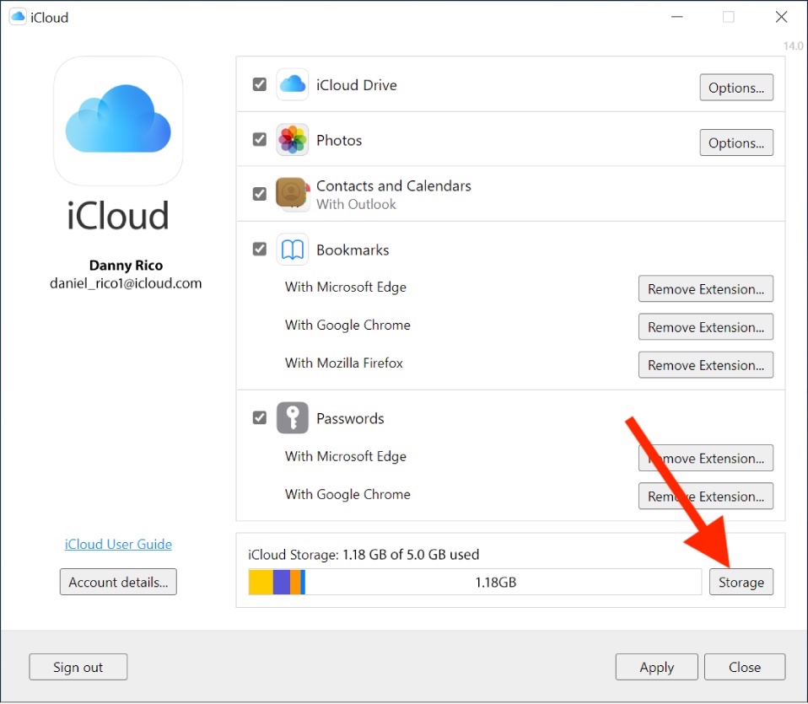This screenshot has width=808, height=704.
Task: Disable iCloud Drive syncing checkbox
Action: pos(259,84)
